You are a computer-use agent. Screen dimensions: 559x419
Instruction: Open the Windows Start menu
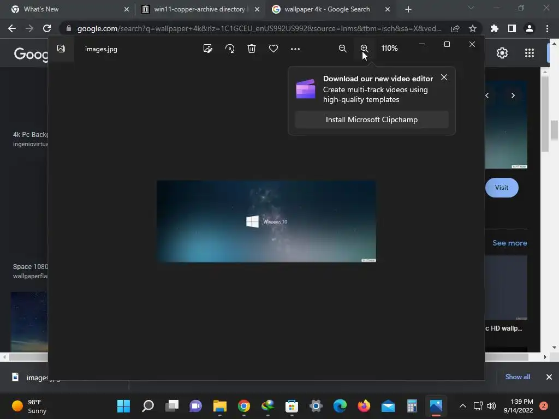coord(124,406)
